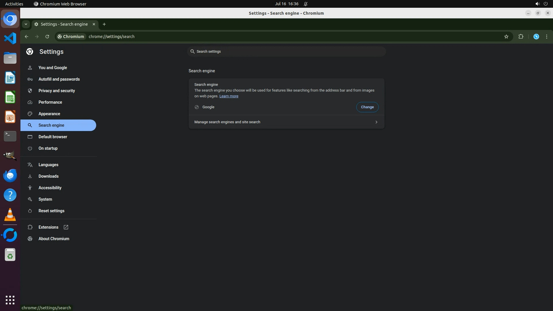The height and width of the screenshot is (311, 553).
Task: Expand the tab search dropdown arrow
Action: pos(26,24)
